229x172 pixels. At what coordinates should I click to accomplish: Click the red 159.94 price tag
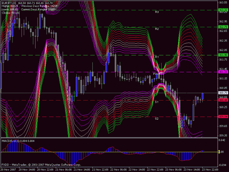223,117
